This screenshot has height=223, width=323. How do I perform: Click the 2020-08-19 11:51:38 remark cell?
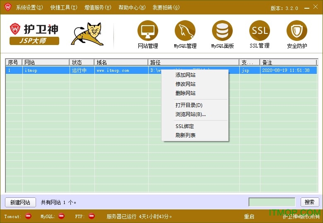[x=288, y=70]
